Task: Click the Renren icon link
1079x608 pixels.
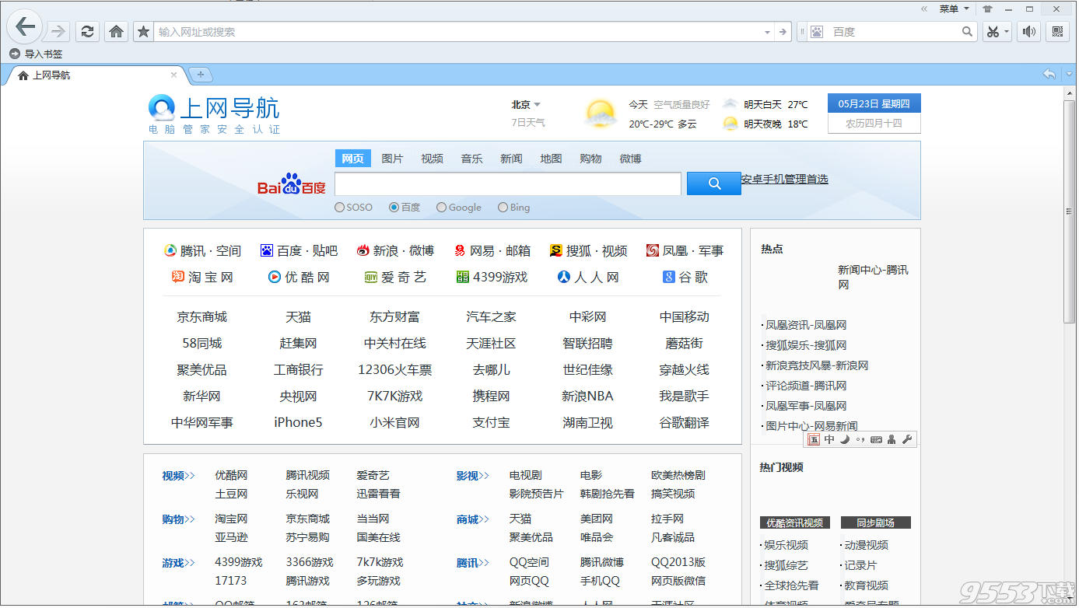Action: pyautogui.click(x=564, y=277)
